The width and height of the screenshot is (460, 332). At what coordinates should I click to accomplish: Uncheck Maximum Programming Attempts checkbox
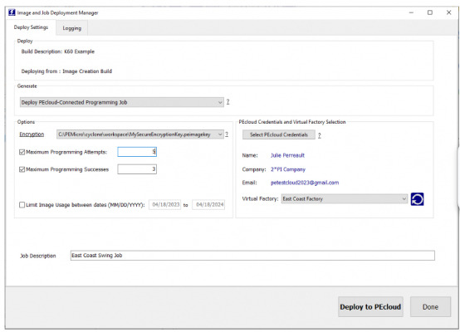pyautogui.click(x=22, y=152)
